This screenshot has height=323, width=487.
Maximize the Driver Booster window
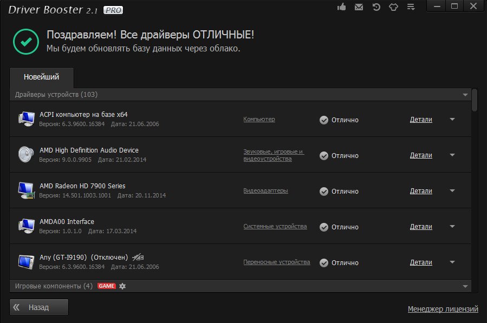point(454,6)
